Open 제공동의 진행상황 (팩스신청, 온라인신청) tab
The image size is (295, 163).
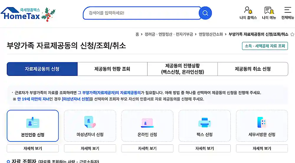point(183,69)
